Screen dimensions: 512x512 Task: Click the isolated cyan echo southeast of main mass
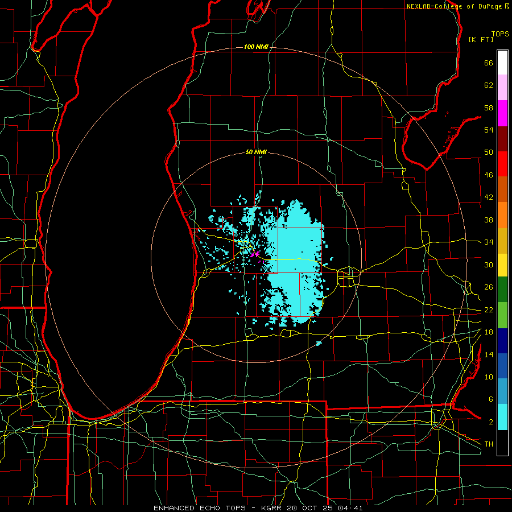(x=319, y=343)
